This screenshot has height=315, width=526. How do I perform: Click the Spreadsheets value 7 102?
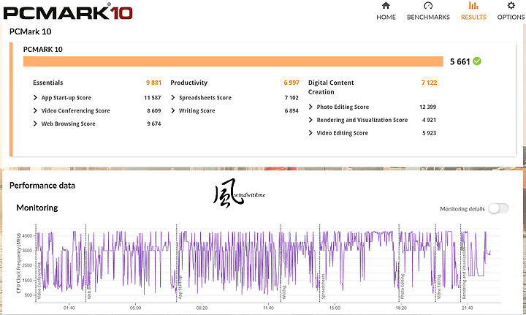pyautogui.click(x=291, y=98)
